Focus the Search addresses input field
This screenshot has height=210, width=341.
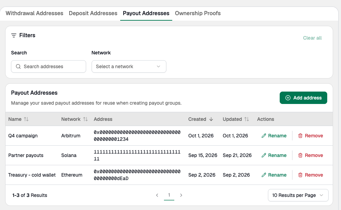[49, 66]
